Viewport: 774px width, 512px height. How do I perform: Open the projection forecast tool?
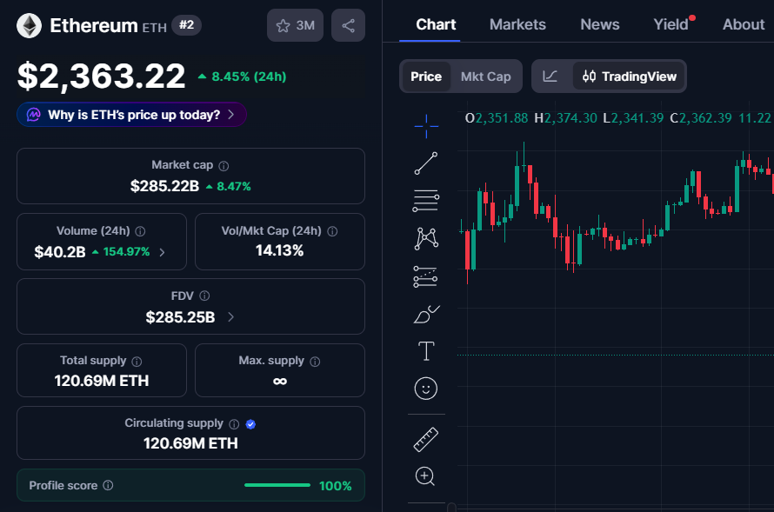pyautogui.click(x=425, y=276)
